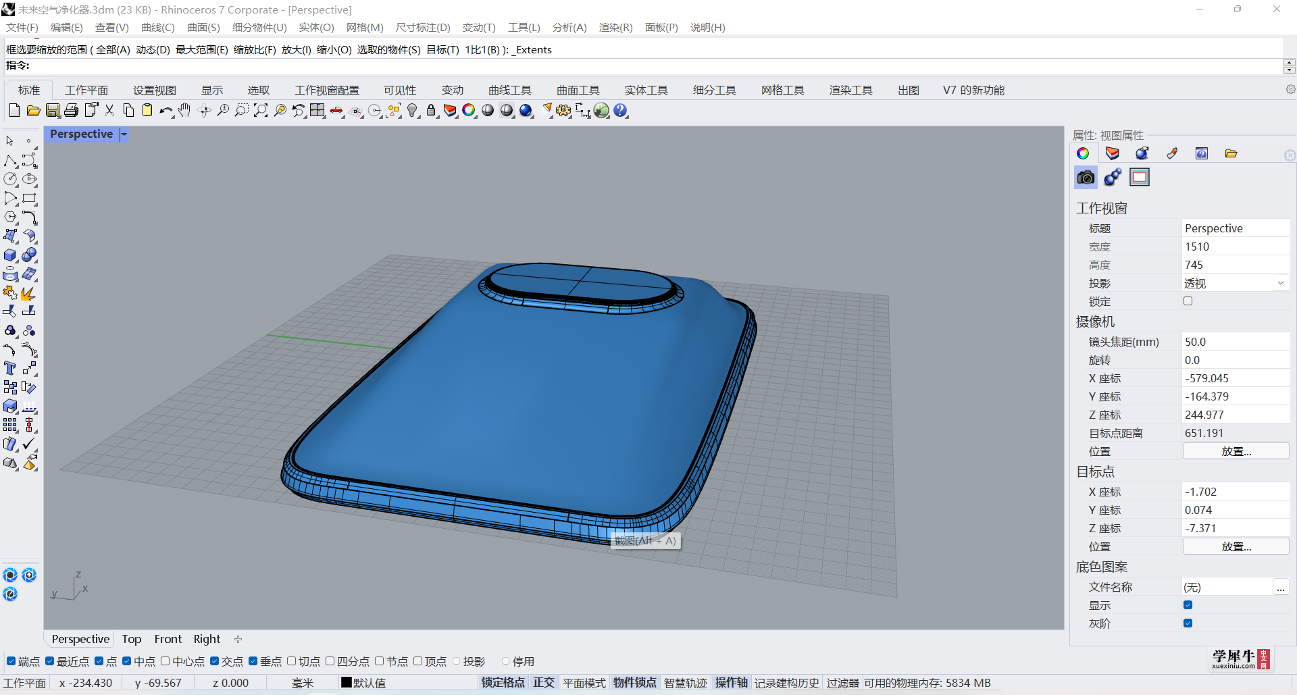This screenshot has height=695, width=1297.
Task: Click the Zoom Extents icon
Action: tap(261, 110)
